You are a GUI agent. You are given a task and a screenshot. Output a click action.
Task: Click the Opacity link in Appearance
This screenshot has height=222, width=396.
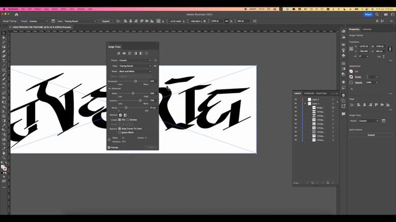pos(359,83)
